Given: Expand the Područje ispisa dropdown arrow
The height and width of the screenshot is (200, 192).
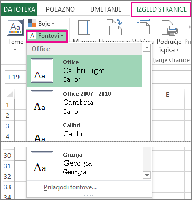Looking at the screenshot, I should point(177,50).
